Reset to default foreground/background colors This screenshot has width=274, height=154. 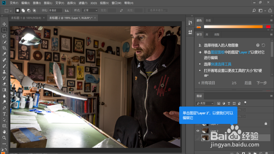click(x=2, y=149)
